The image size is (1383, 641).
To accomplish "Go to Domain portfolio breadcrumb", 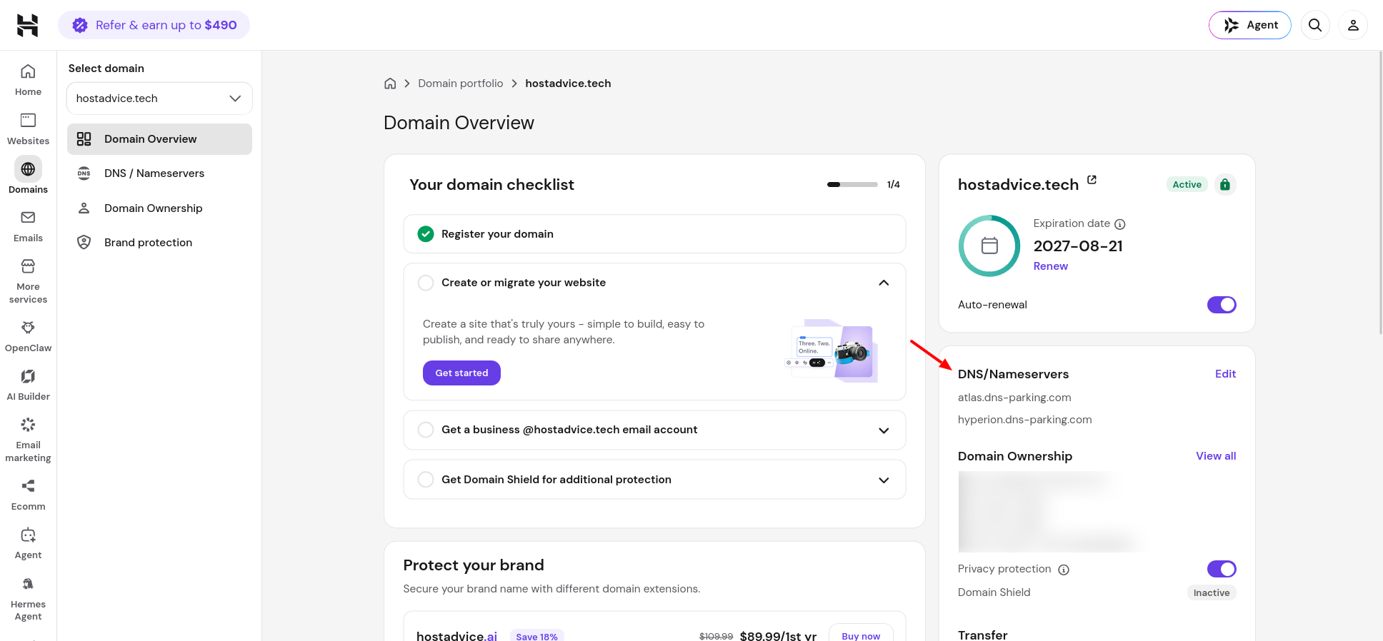I will [461, 84].
